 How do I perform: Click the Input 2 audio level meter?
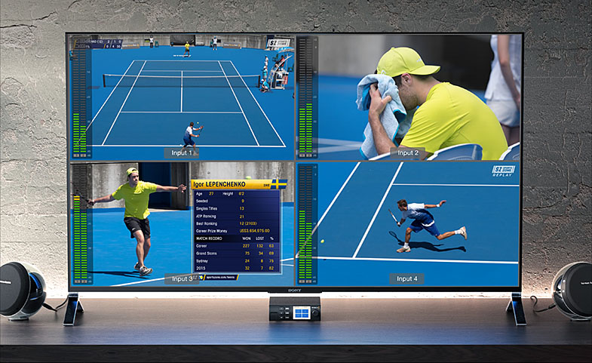point(306,97)
